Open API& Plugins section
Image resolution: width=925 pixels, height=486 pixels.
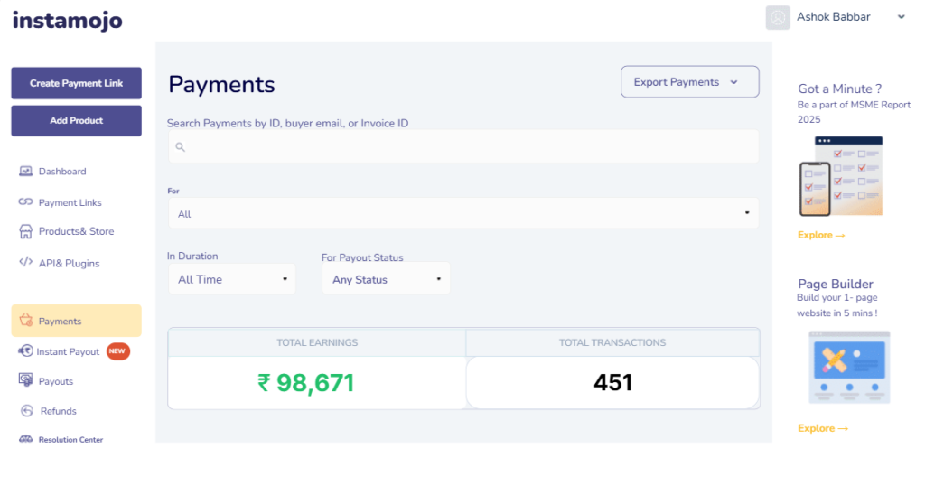point(69,263)
